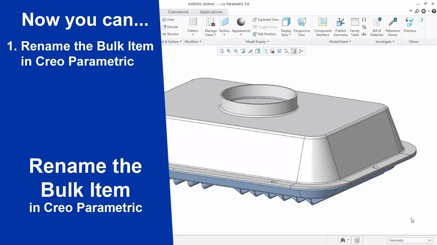
Task: Click the d= relations icon
Action: 364,34
